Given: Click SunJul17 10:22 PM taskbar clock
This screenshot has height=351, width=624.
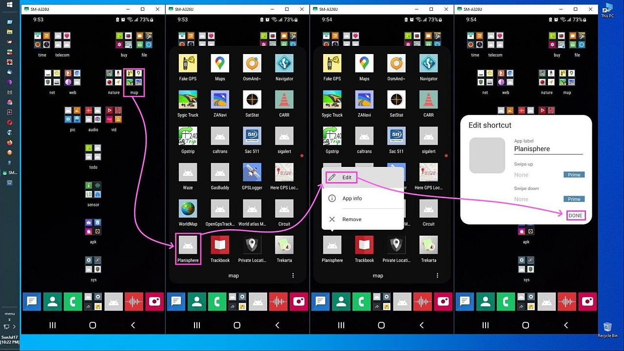Looking at the screenshot, I should click(10, 339).
